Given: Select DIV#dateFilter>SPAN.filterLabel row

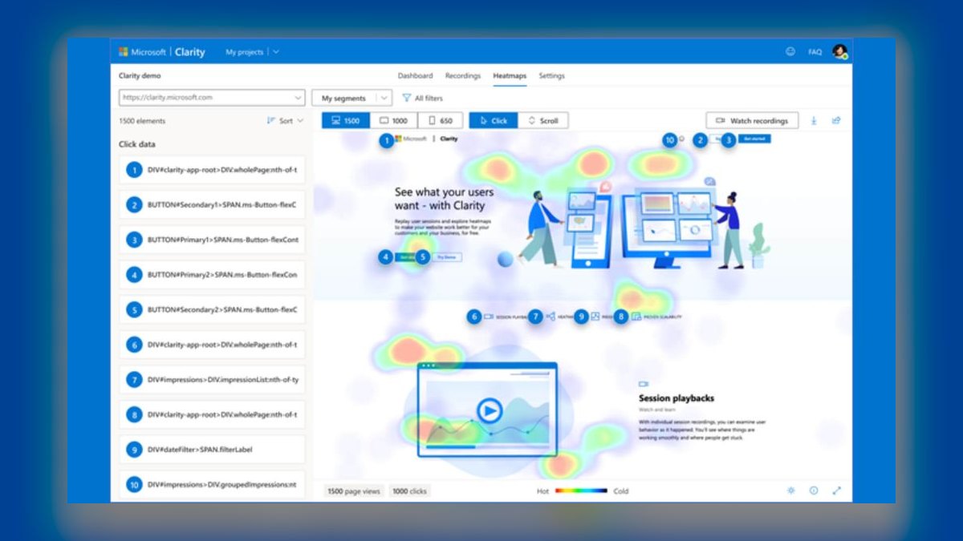Looking at the screenshot, I should pos(212,450).
